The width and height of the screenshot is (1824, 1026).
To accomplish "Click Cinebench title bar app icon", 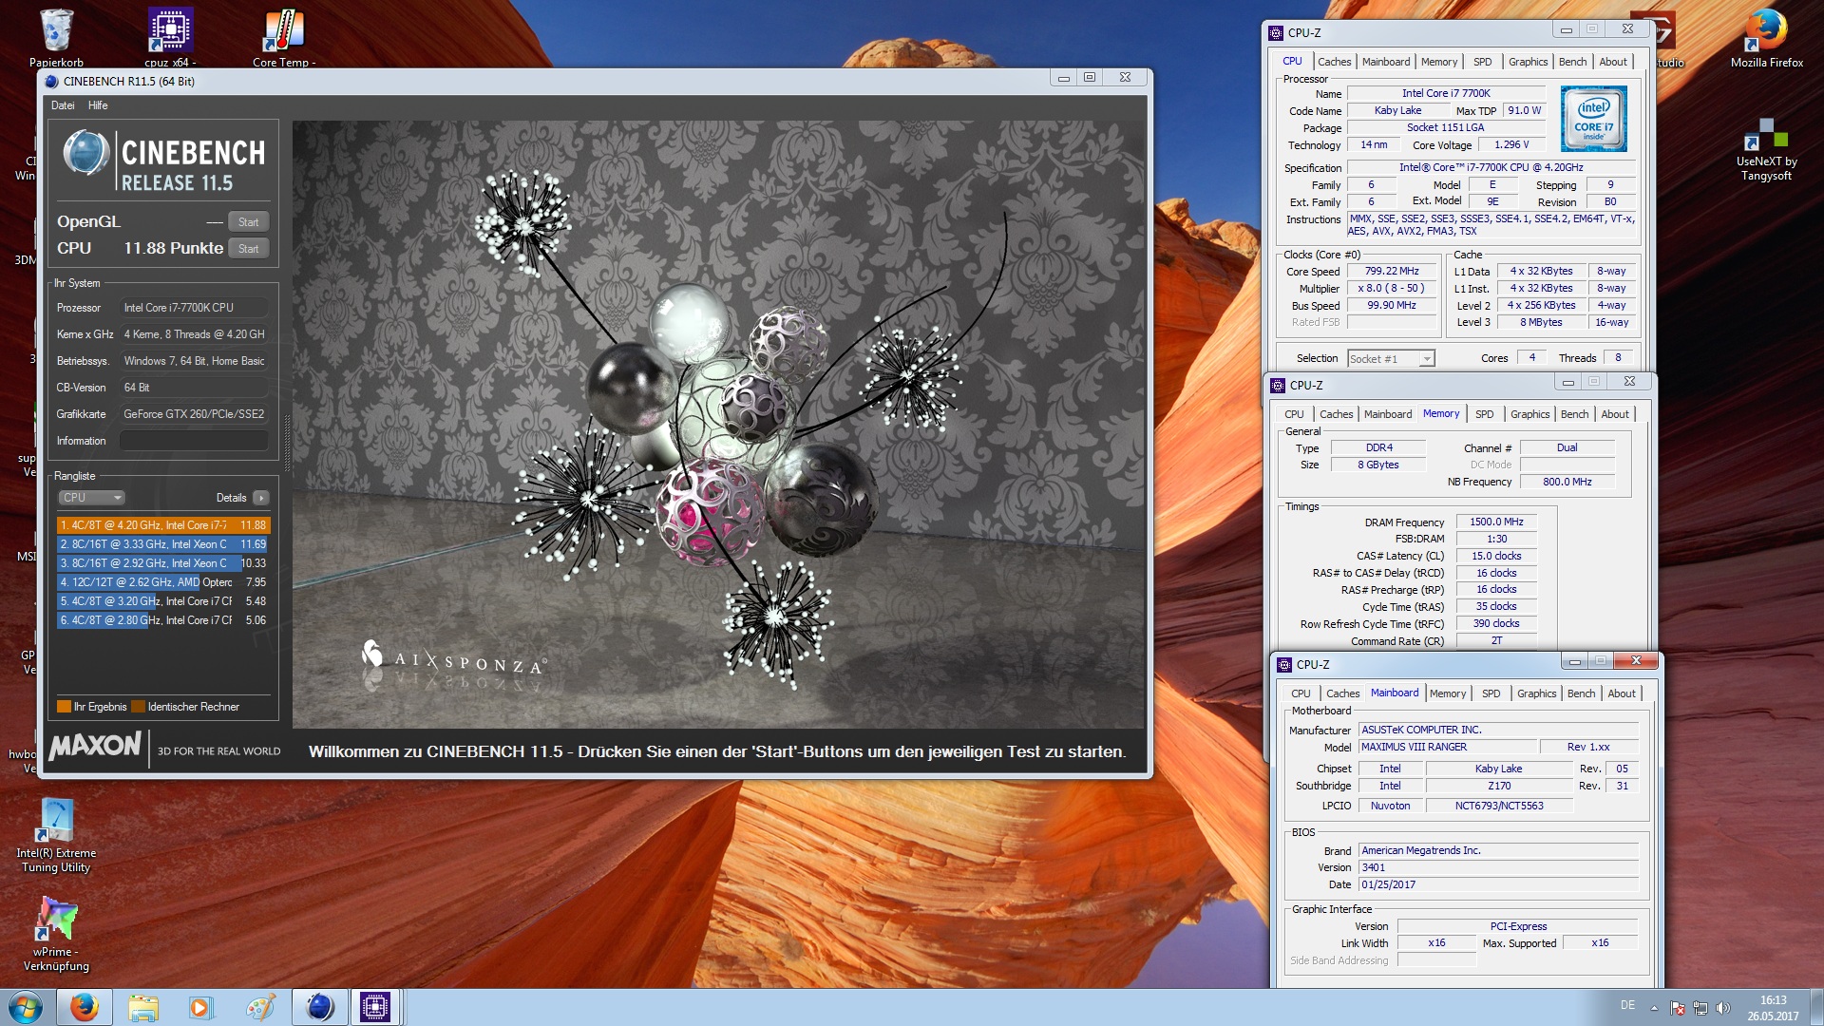I will click(52, 82).
